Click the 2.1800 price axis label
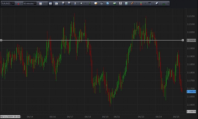Viewport: 198px width, 119px height. pos(191,72)
